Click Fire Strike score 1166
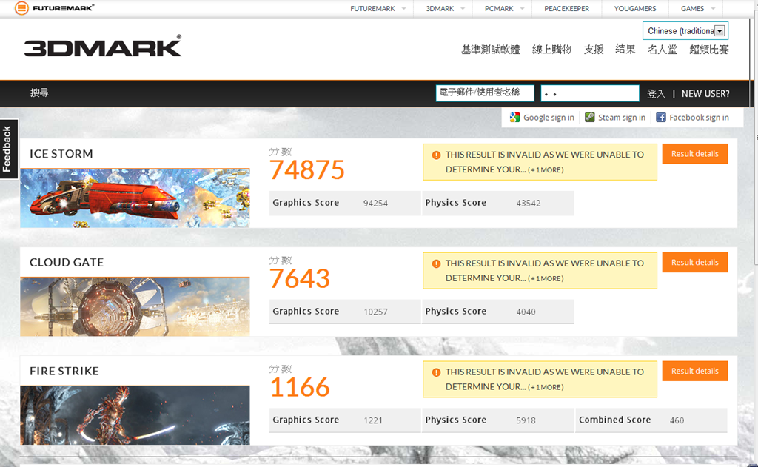 pos(300,388)
